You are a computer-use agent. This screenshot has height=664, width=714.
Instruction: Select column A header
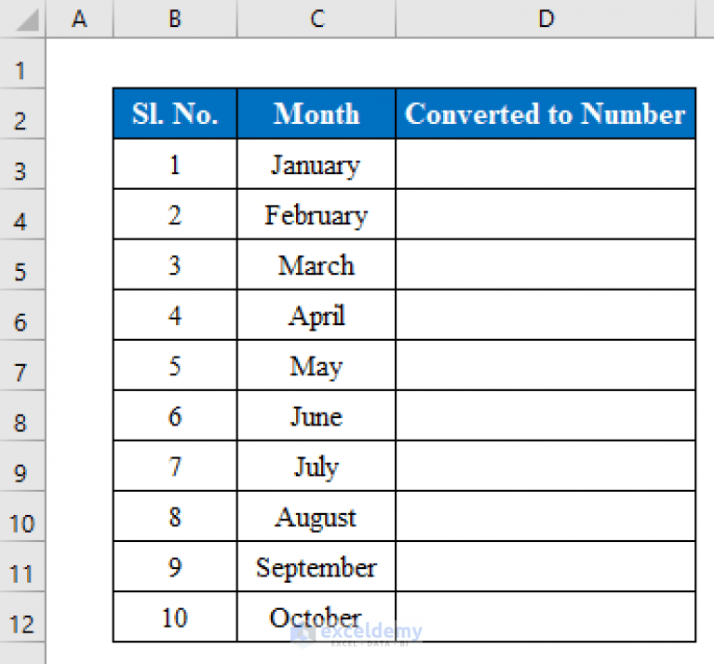(x=79, y=19)
